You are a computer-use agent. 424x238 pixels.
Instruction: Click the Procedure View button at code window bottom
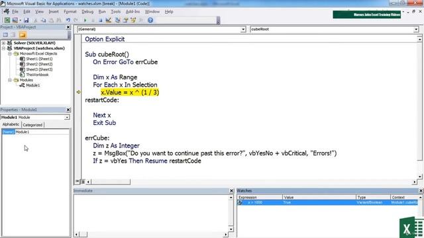[x=78, y=182]
